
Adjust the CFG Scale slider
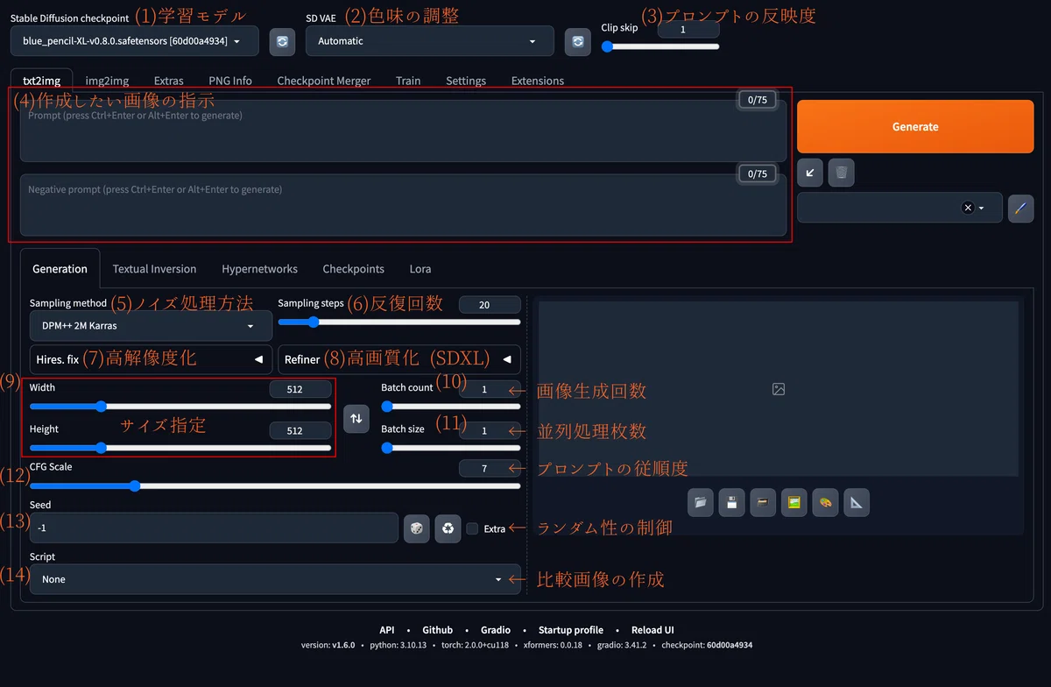click(x=275, y=485)
